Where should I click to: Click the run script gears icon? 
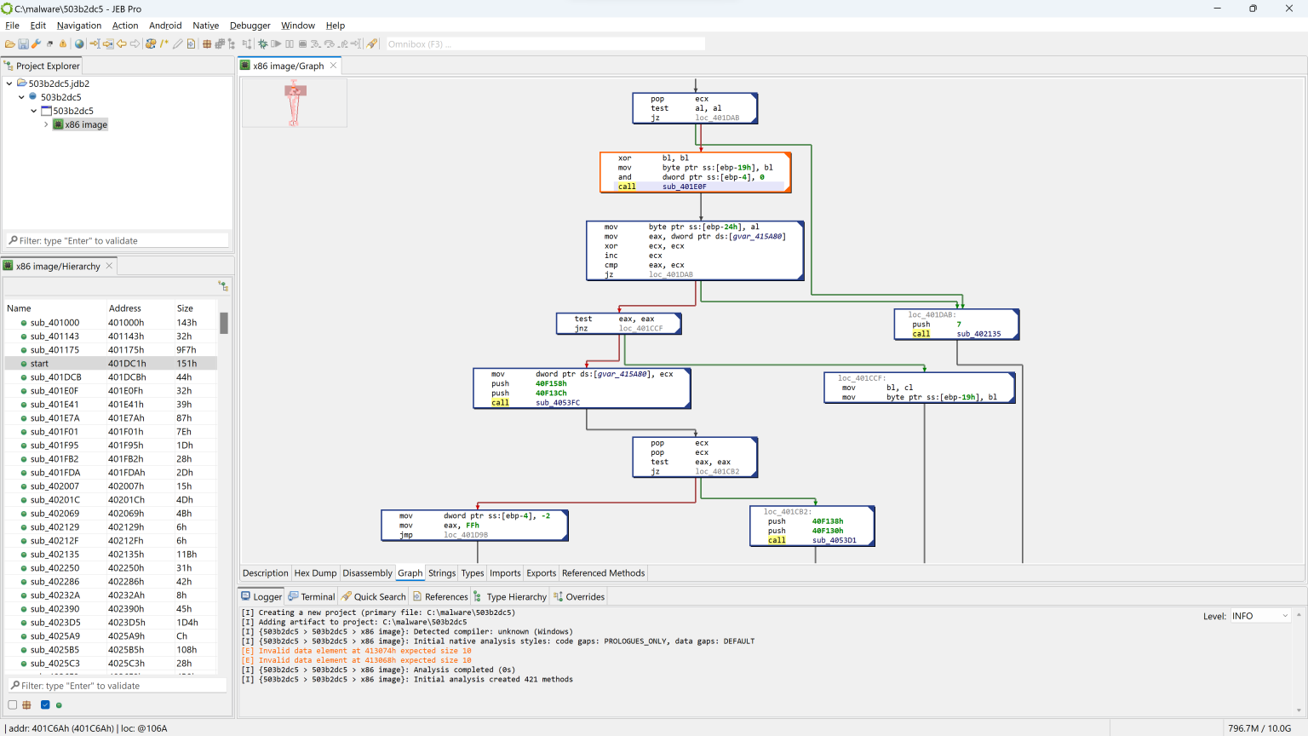pos(150,43)
